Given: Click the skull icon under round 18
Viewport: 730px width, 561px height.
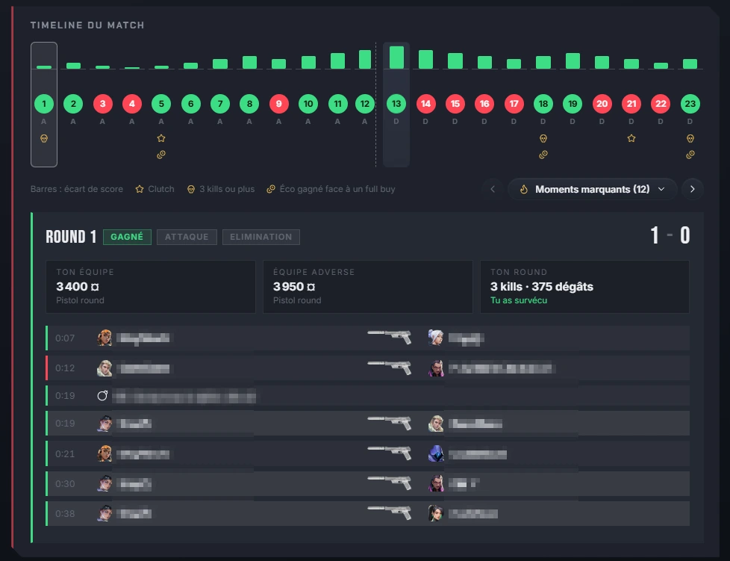Looking at the screenshot, I should coord(543,138).
